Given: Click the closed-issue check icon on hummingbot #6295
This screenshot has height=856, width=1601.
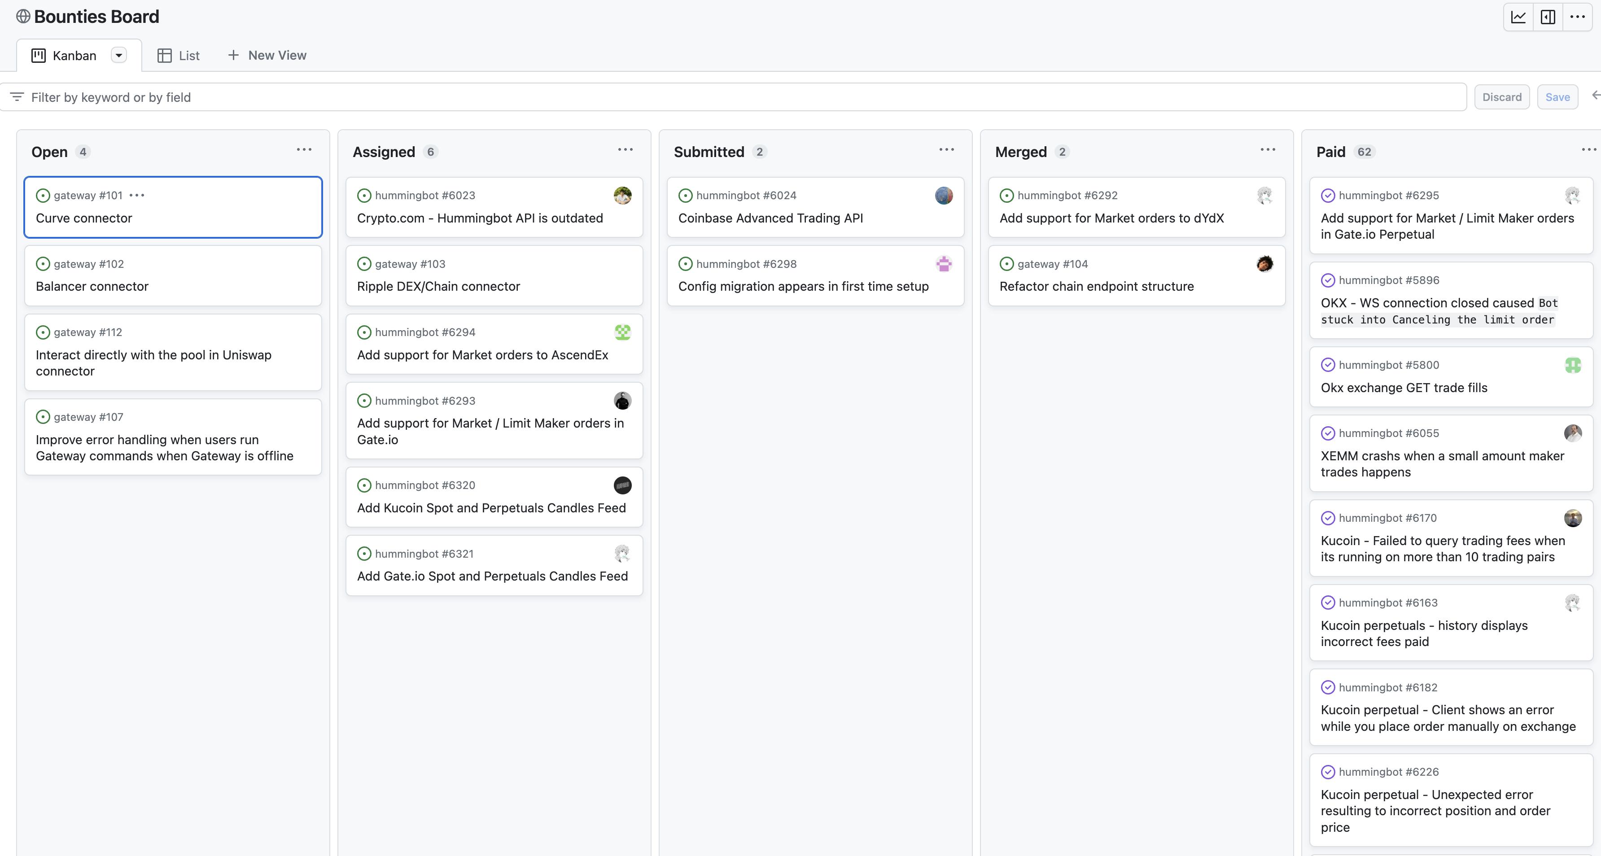Looking at the screenshot, I should 1328,195.
